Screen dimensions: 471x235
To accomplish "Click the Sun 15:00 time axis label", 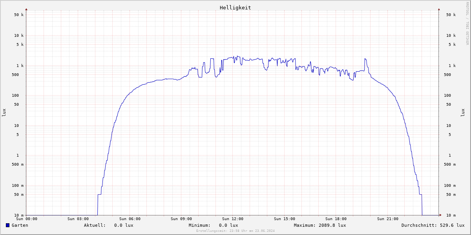I will click(x=285, y=219).
